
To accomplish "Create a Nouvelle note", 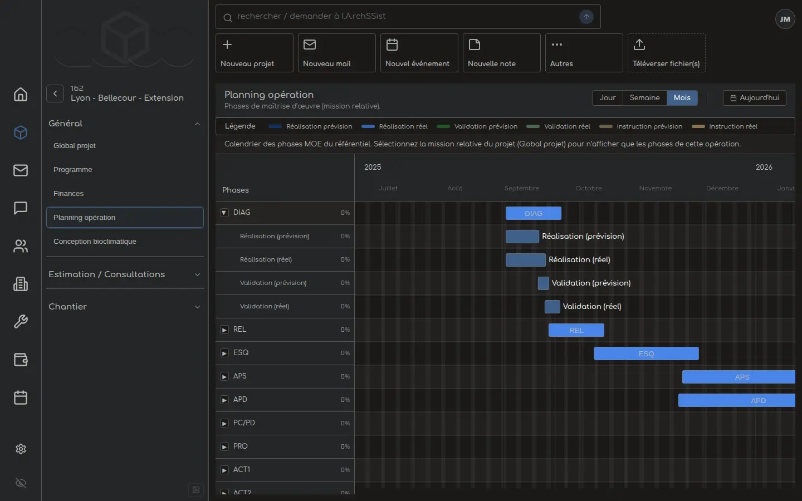I will click(x=502, y=53).
